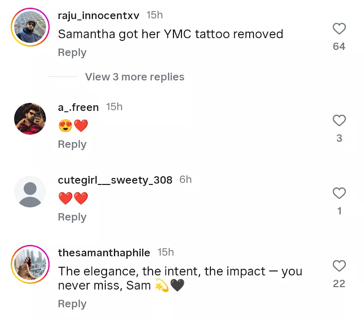Open thesamanthaphile username link
The width and height of the screenshot is (364, 320).
[104, 252]
